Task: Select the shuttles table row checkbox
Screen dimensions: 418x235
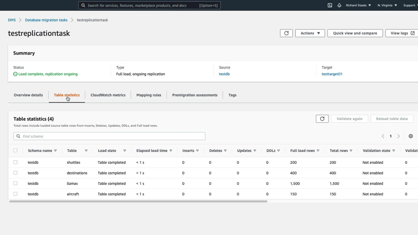Action: coord(15,162)
